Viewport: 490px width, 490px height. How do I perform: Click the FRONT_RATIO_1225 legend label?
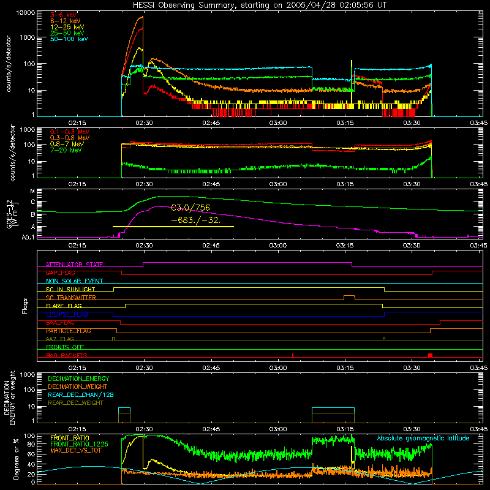[79, 444]
